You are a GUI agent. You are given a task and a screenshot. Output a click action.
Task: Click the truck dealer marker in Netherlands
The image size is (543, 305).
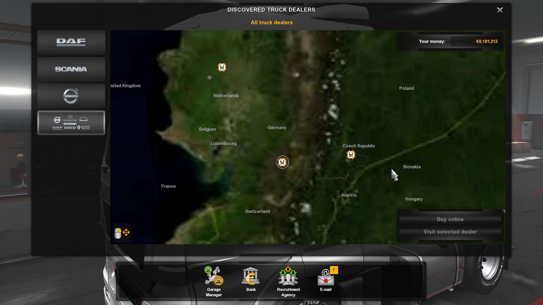(222, 67)
